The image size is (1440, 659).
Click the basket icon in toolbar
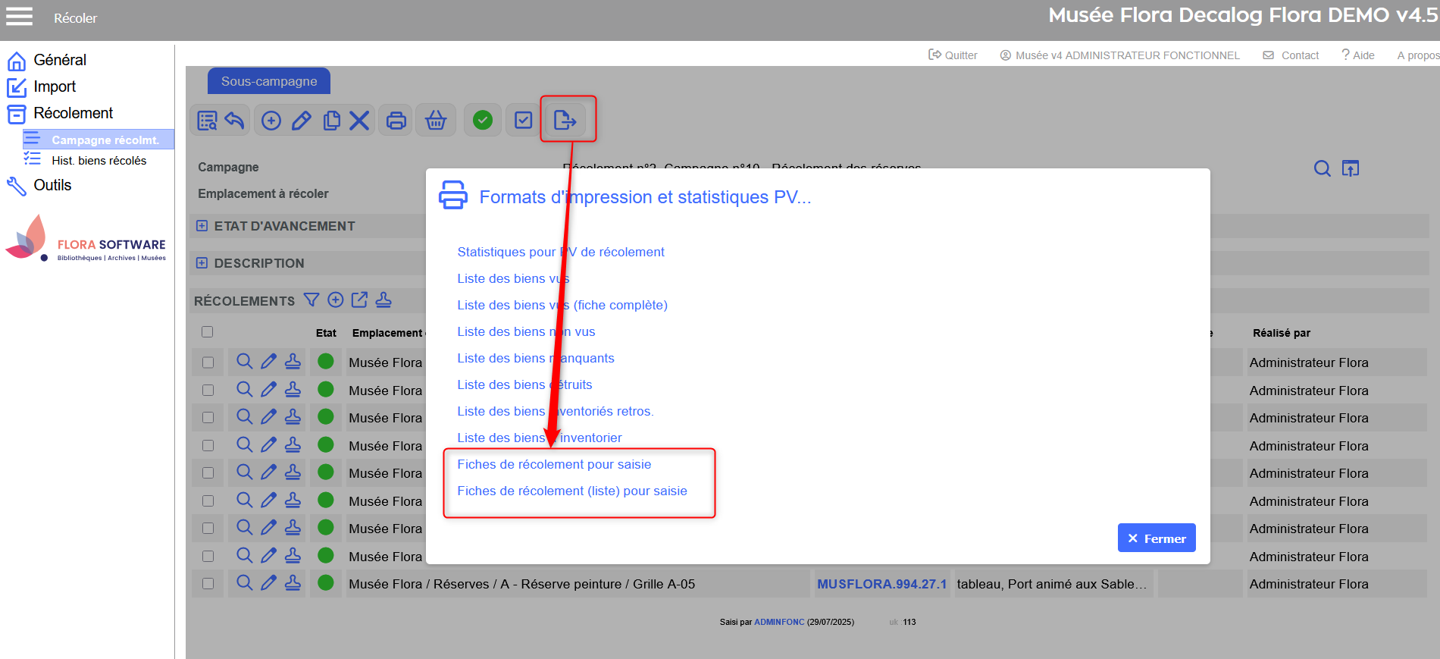(436, 121)
